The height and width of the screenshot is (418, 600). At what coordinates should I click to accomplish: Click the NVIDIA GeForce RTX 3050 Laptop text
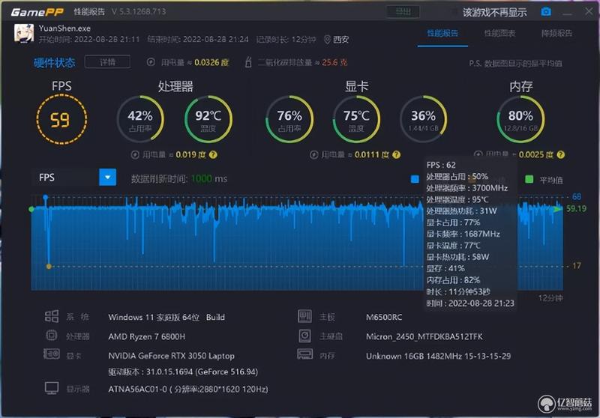pos(171,356)
